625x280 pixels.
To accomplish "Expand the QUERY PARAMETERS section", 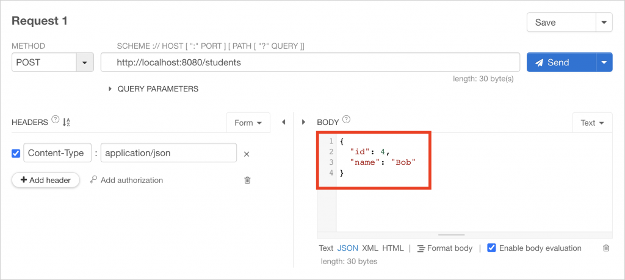I will [x=153, y=89].
